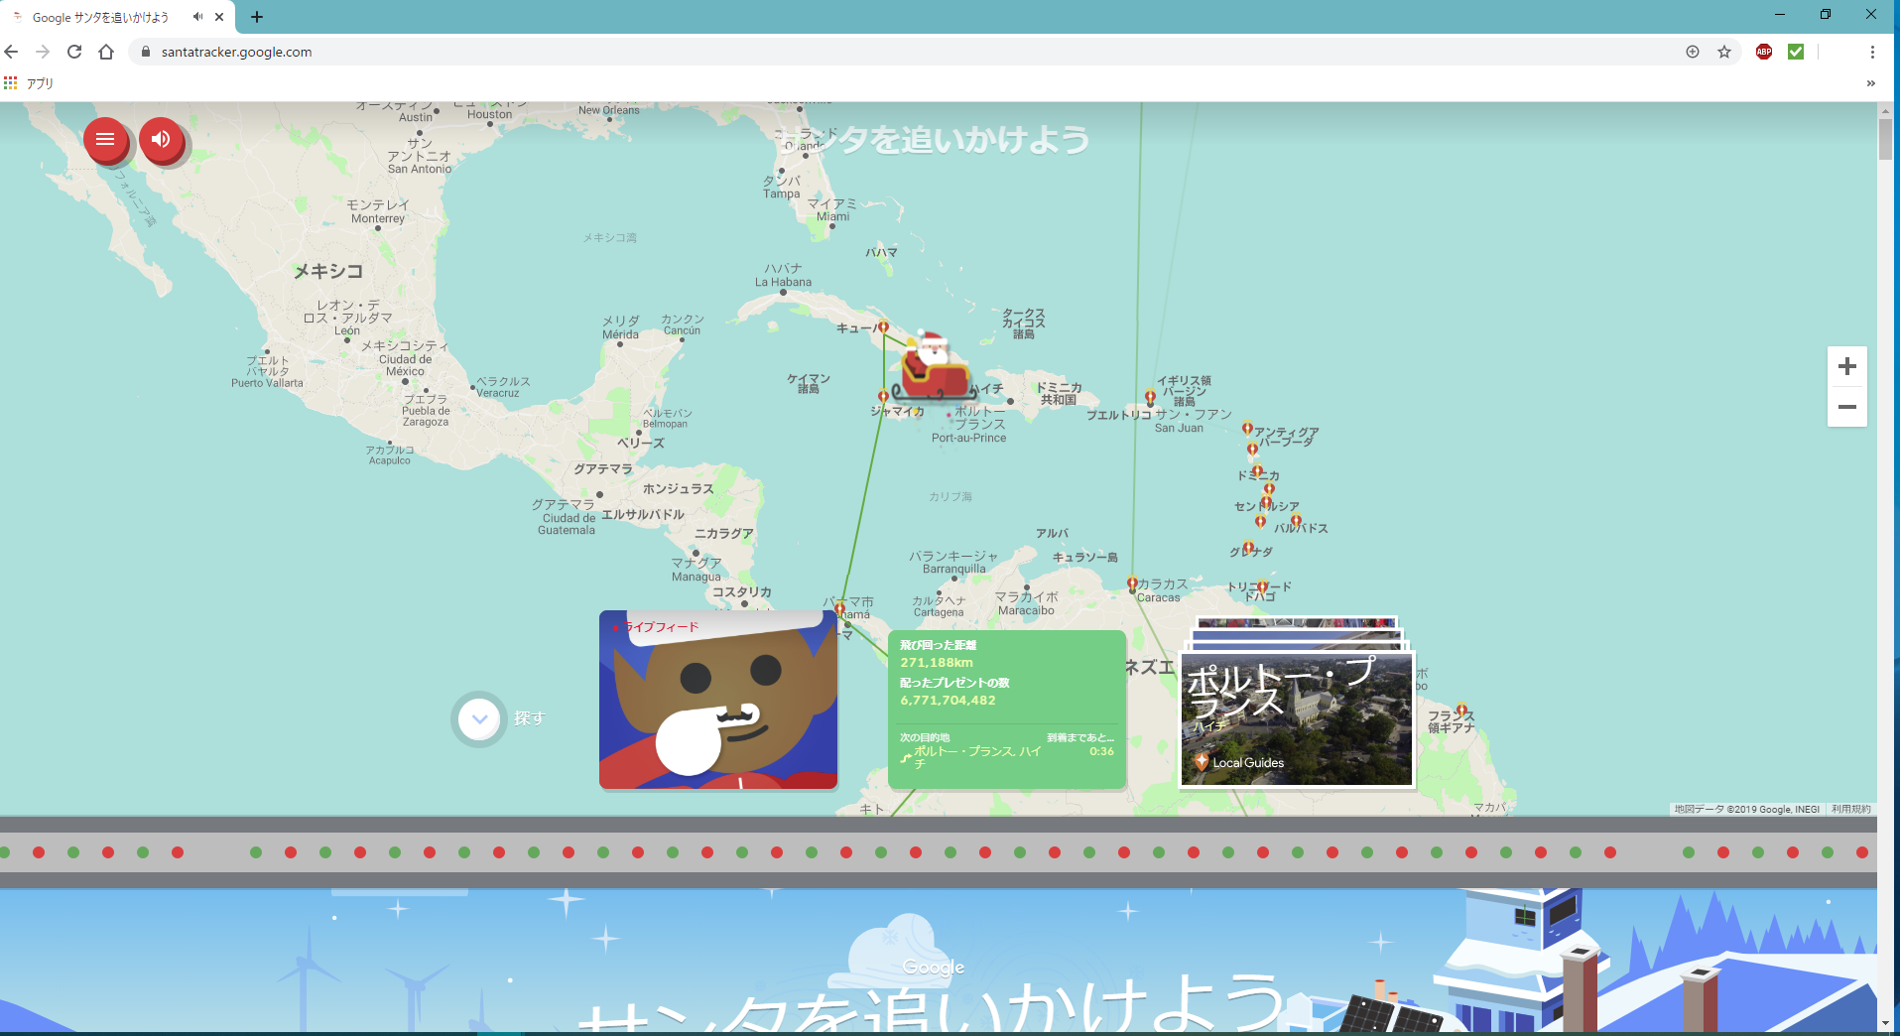Select the Santa Tracker browser tab

coord(116,17)
